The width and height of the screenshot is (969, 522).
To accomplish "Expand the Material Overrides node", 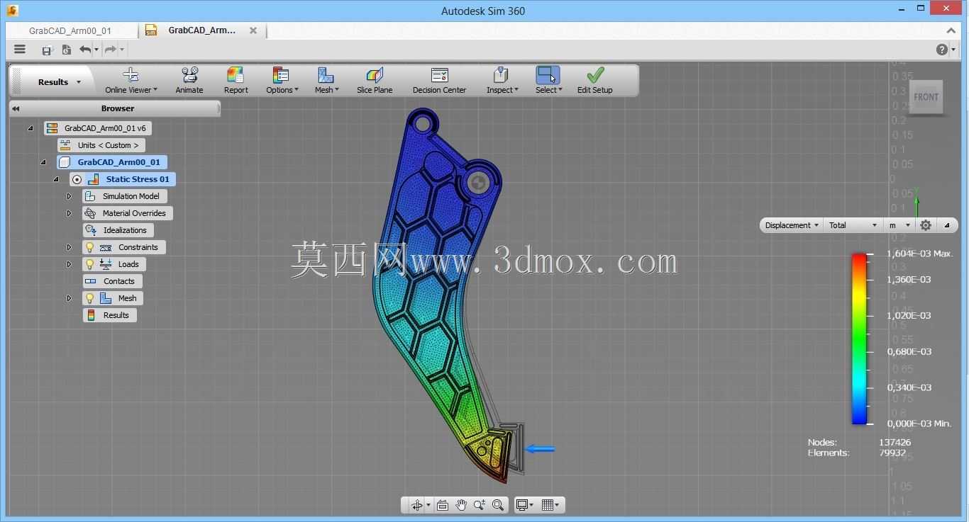I will click(69, 213).
